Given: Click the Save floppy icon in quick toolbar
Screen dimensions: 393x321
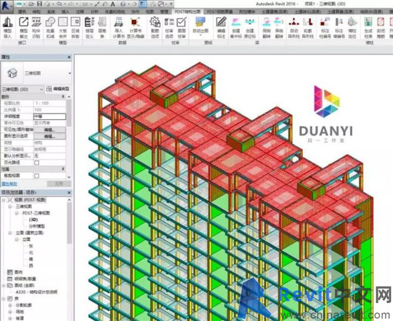Looking at the screenshot, I should point(39,4).
